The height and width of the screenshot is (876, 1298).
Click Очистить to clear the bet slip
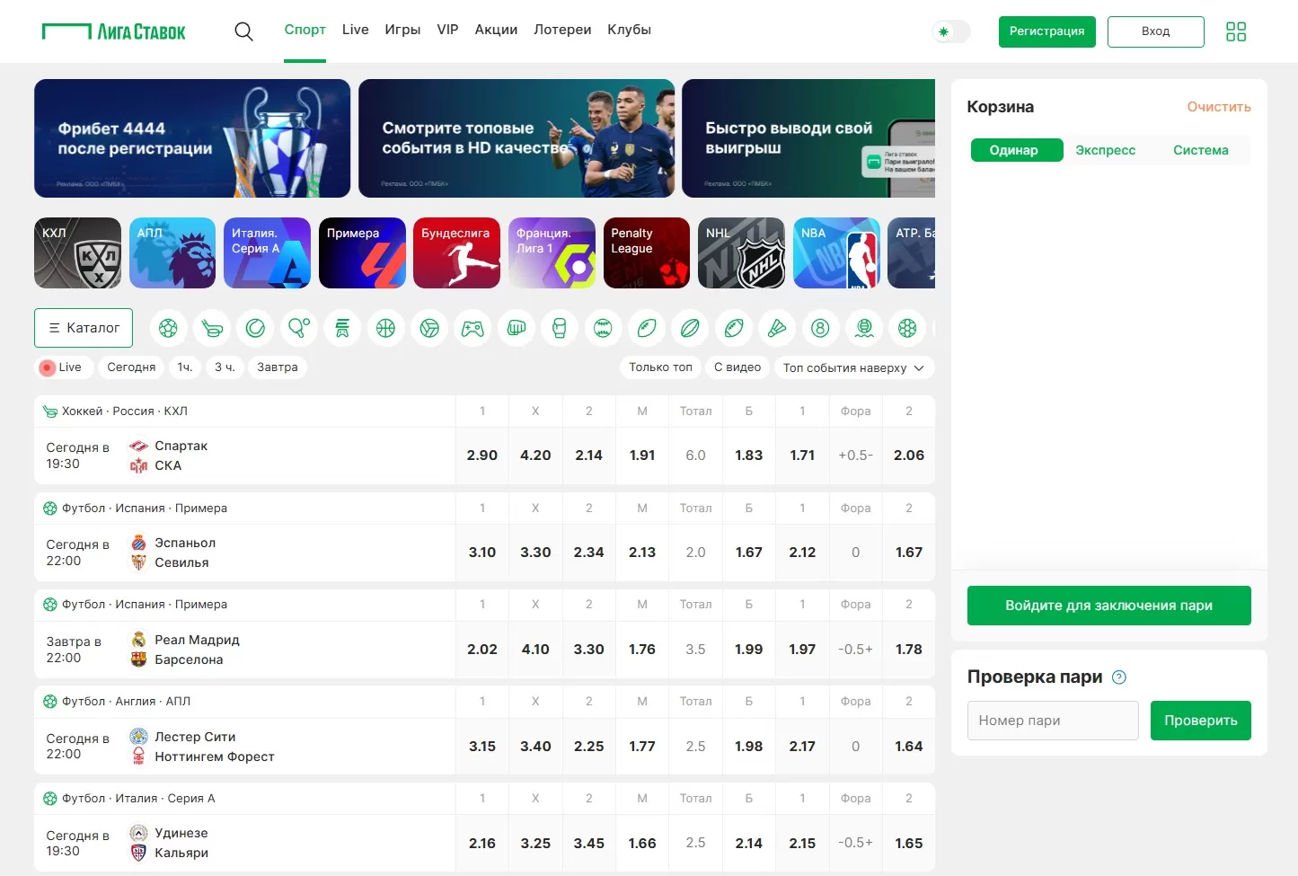tap(1218, 107)
